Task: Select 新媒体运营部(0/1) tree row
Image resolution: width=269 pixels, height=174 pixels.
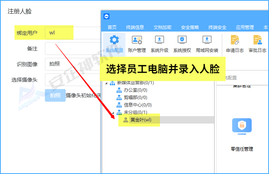Action: point(135,83)
